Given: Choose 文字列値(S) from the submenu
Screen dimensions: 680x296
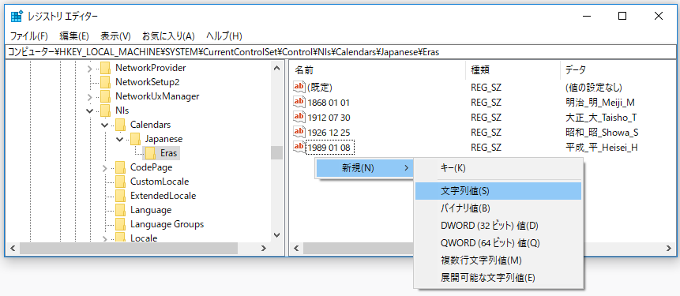Looking at the screenshot, I should tap(498, 191).
